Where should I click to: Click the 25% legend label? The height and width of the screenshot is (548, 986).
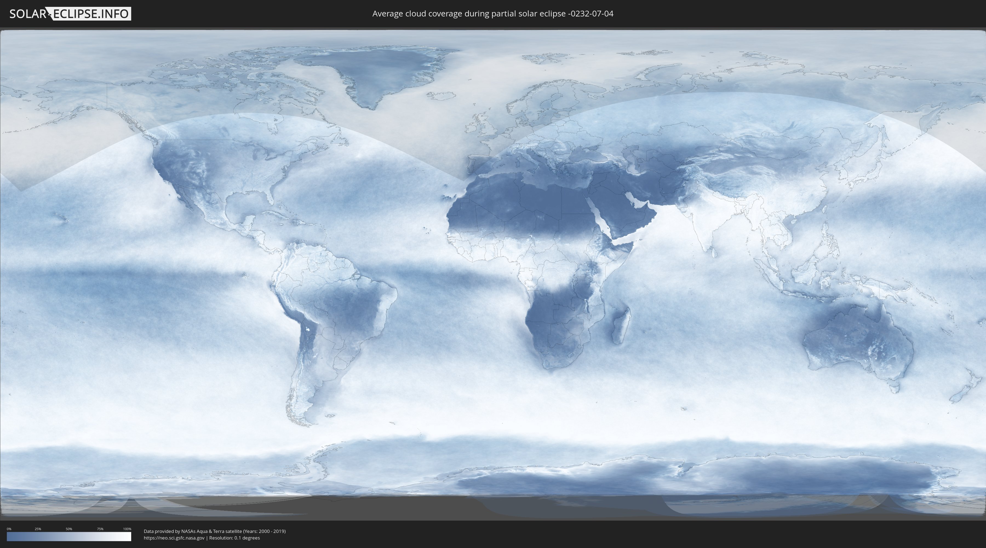pos(38,529)
